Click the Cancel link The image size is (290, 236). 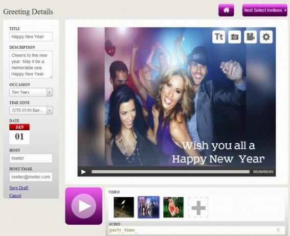[15, 195]
